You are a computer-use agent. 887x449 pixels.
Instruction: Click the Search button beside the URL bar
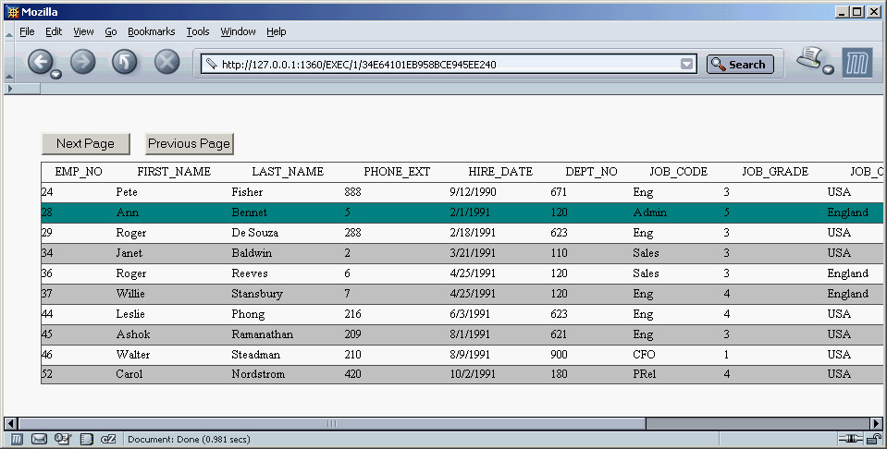click(740, 65)
